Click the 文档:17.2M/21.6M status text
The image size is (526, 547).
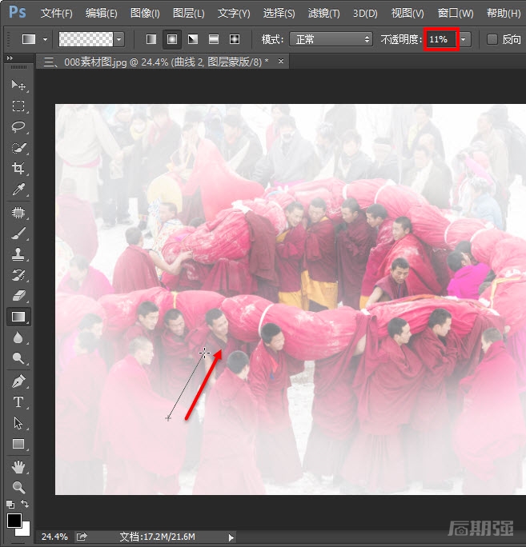pyautogui.click(x=157, y=537)
